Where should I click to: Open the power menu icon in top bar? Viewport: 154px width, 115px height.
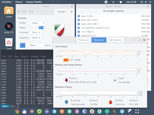pos(150,2)
